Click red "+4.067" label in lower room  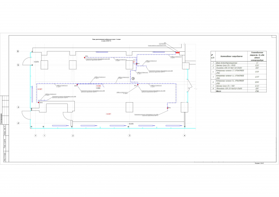(108, 114)
